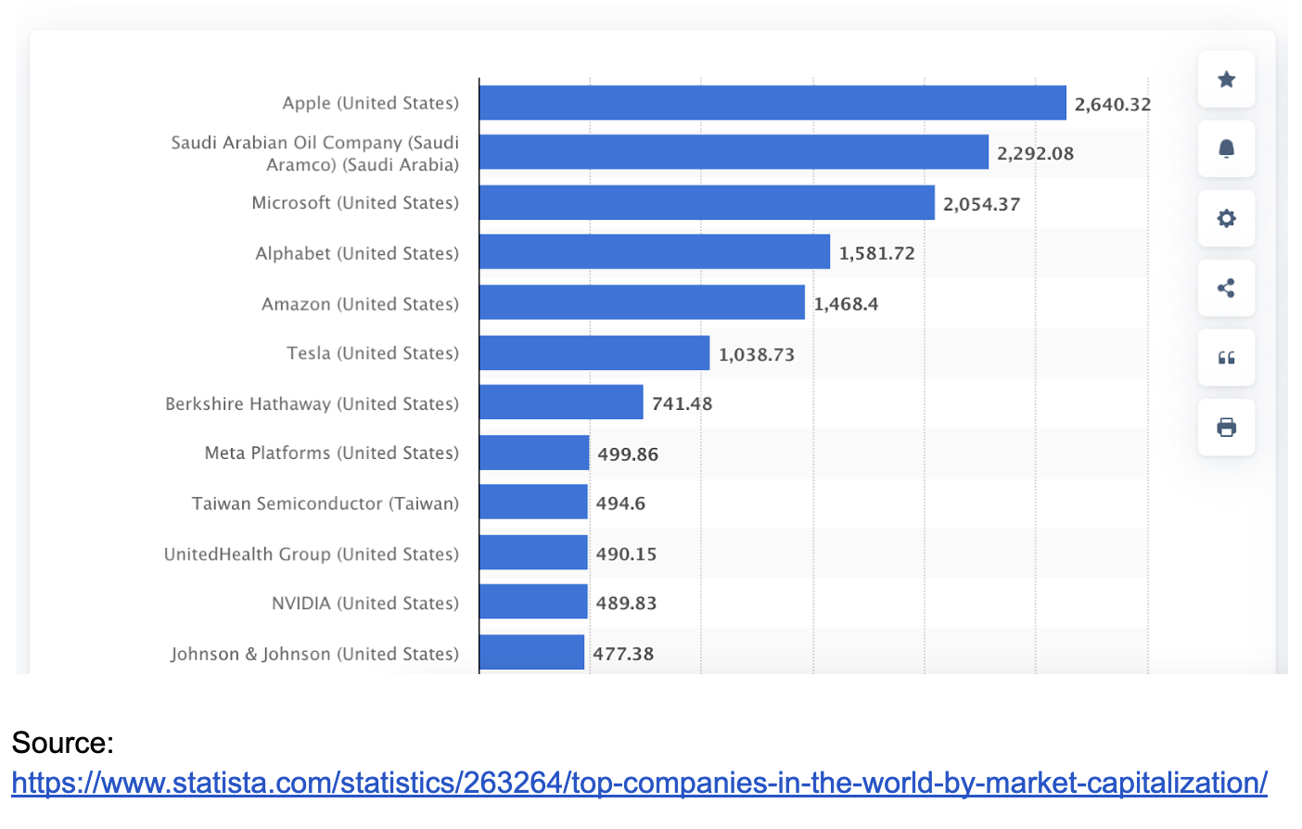Select the UnitedHealth Group bar

(x=533, y=552)
